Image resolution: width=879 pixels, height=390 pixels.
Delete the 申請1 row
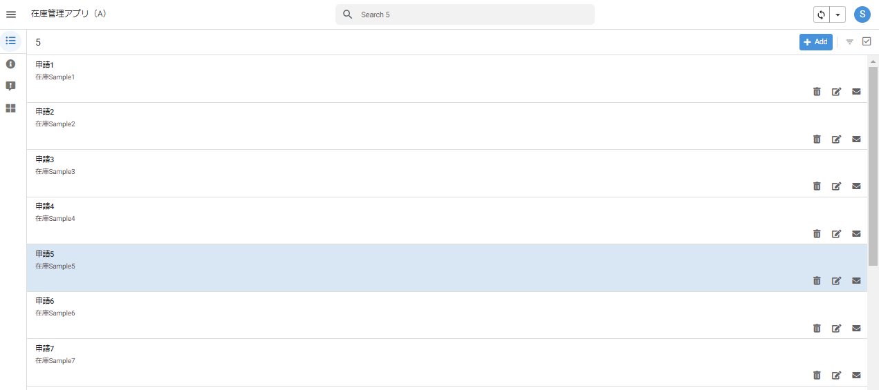point(817,92)
